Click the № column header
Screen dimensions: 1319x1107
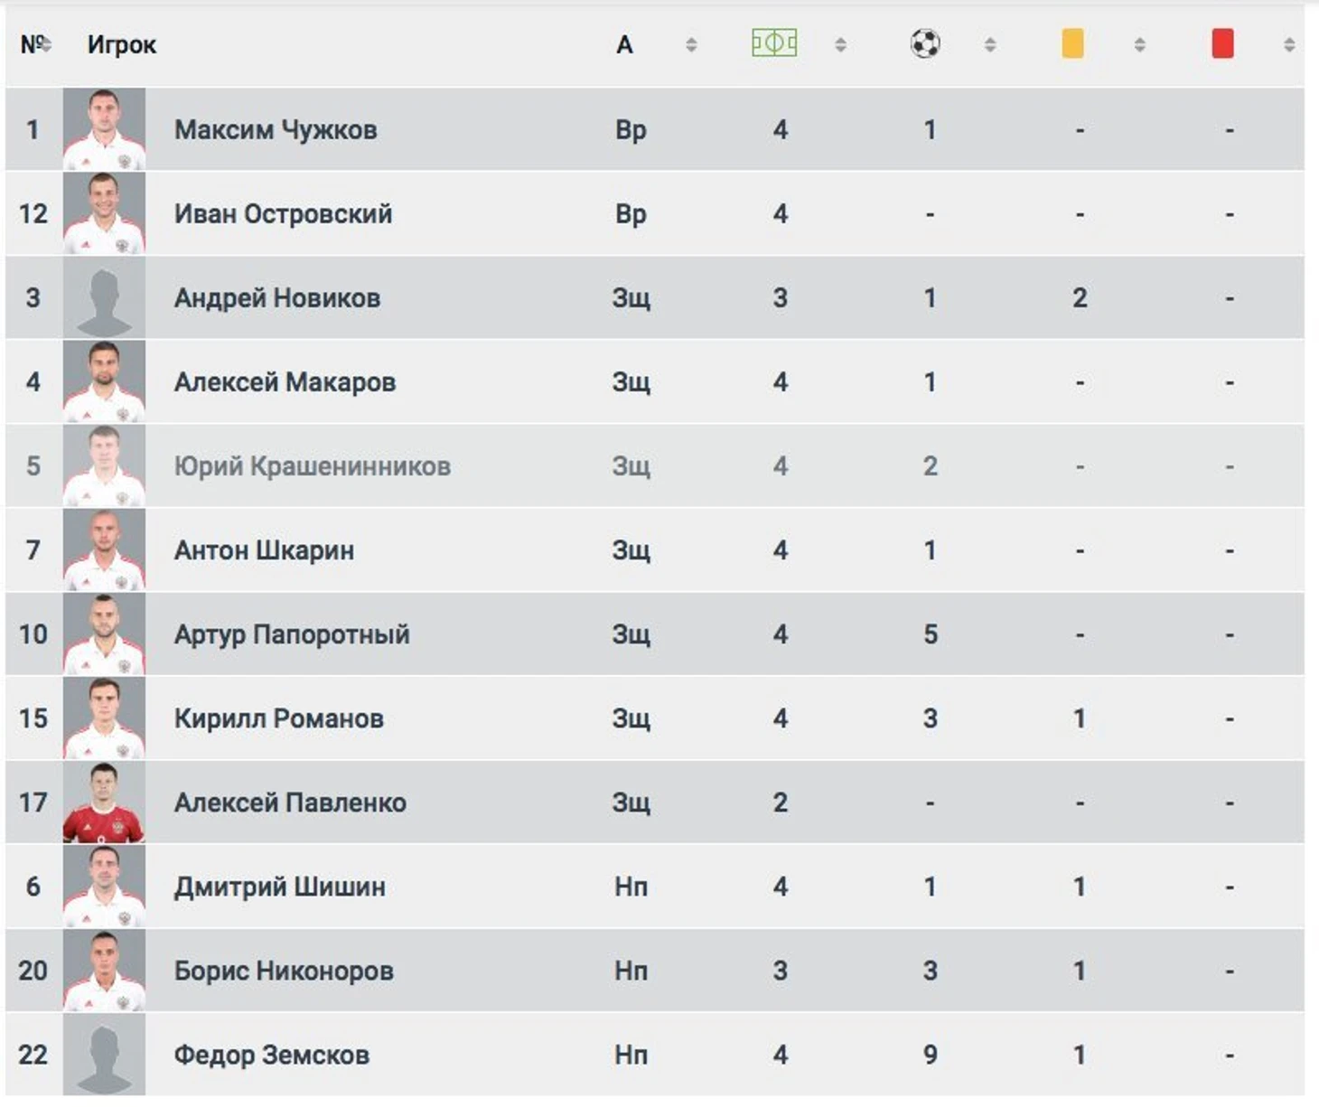pos(33,44)
